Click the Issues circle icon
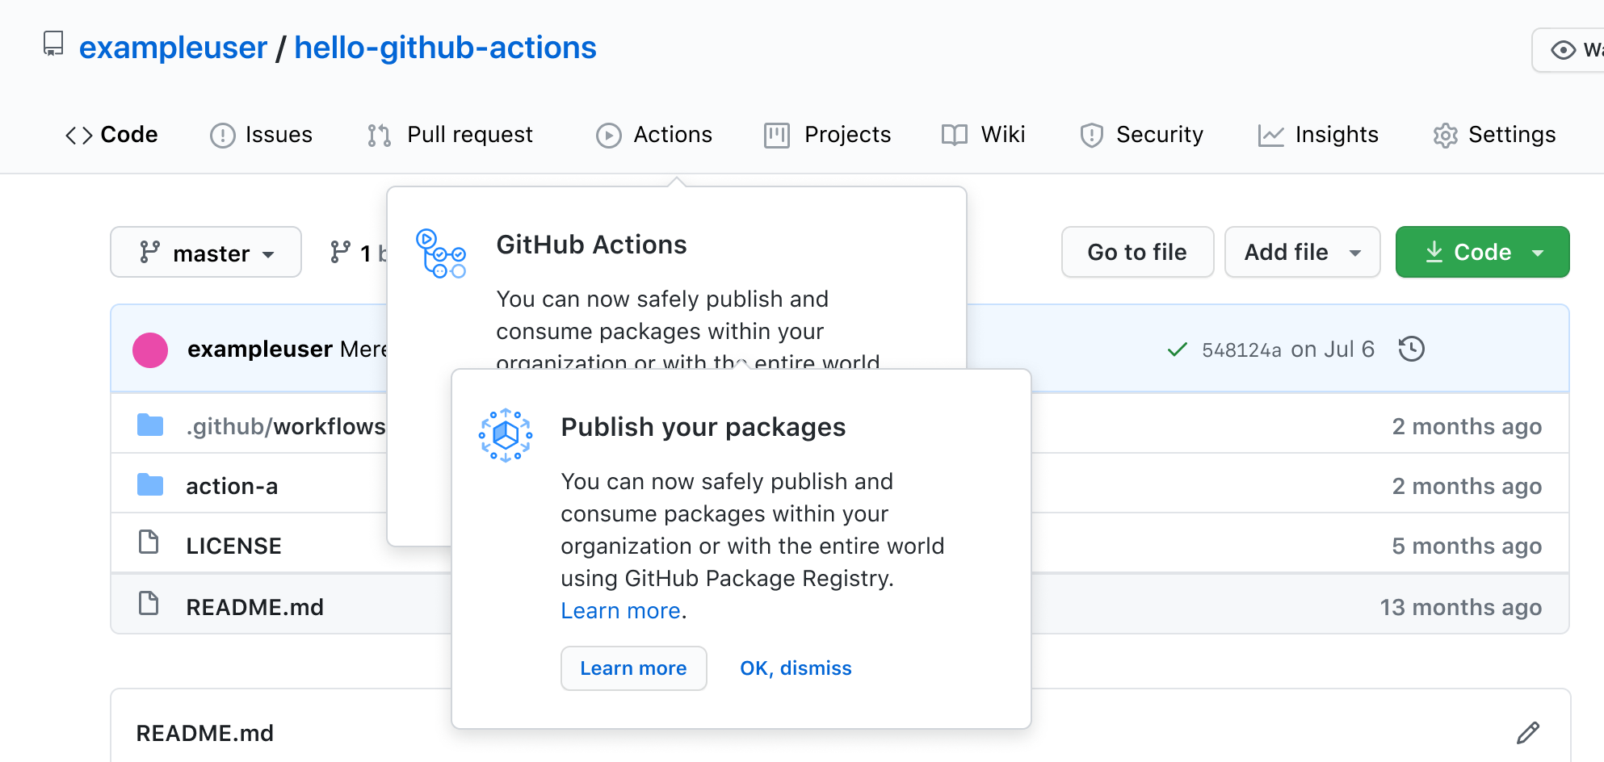Image resolution: width=1604 pixels, height=762 pixels. pos(222,136)
